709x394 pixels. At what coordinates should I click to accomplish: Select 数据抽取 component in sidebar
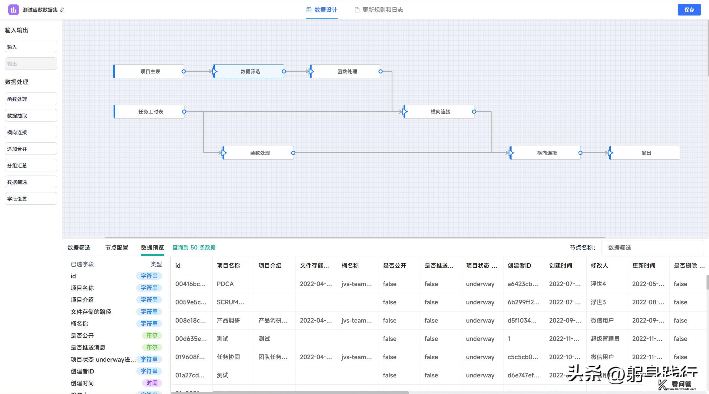point(31,115)
